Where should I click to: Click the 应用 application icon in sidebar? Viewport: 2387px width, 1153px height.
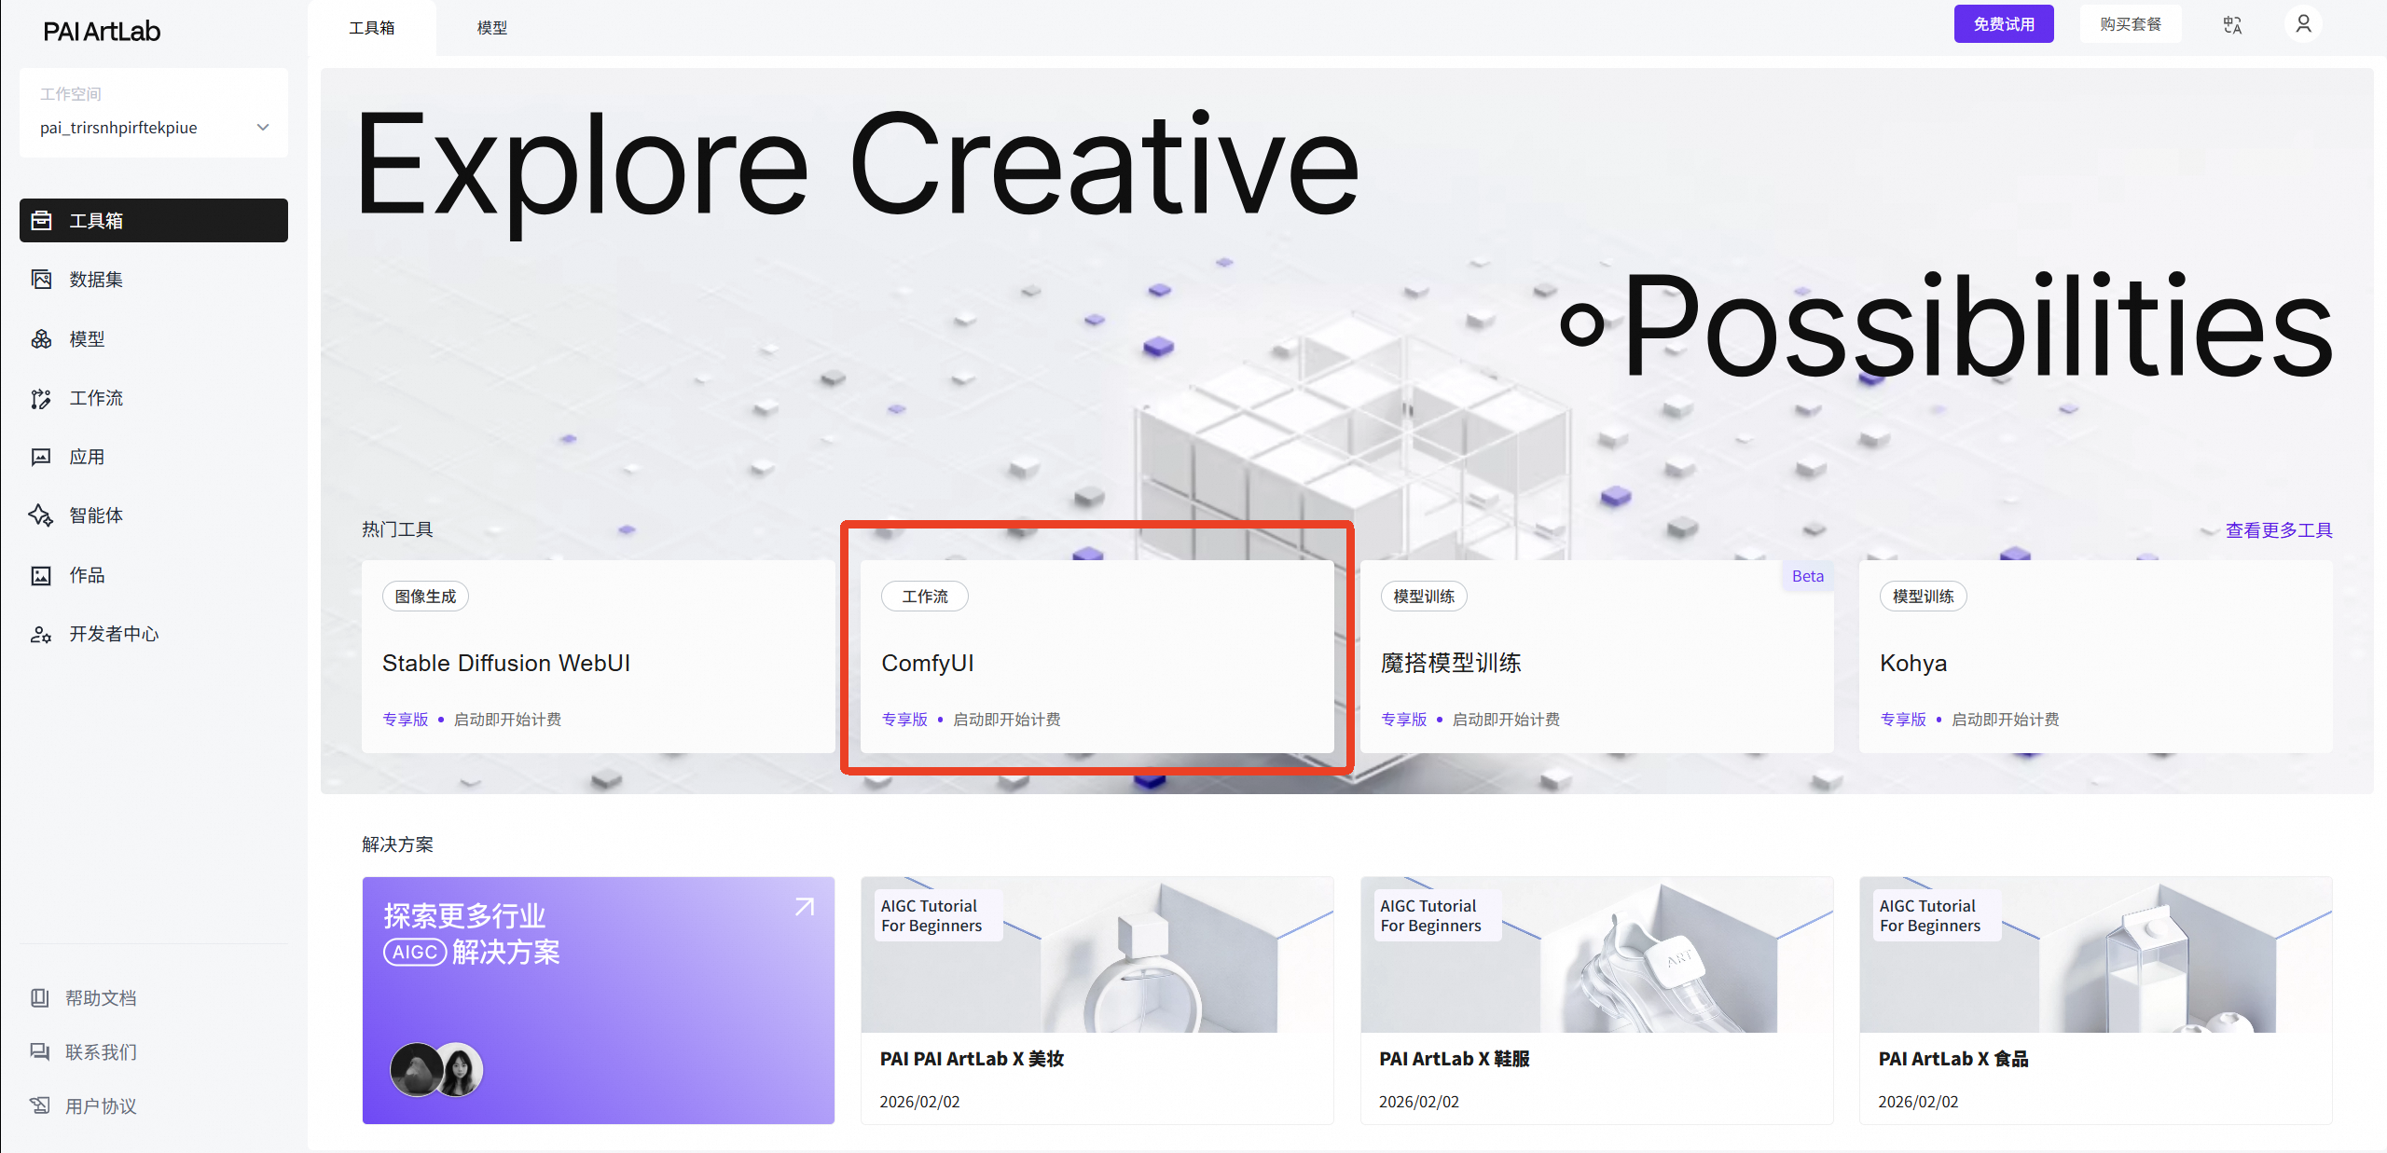pos(41,458)
